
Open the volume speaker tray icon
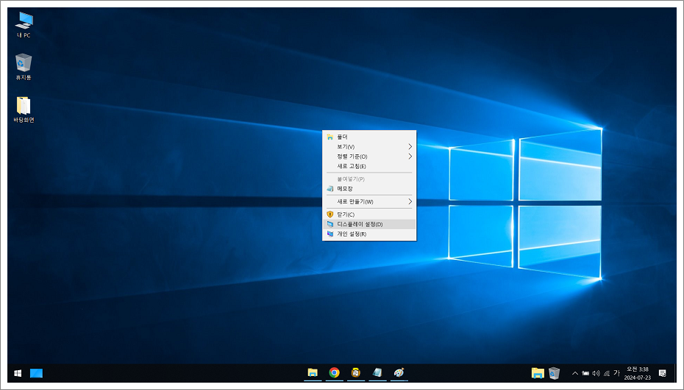[x=596, y=373]
